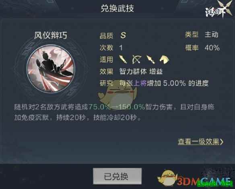235x189 pixels.
Task: Open the 查看一级效果 link
Action: (198, 141)
